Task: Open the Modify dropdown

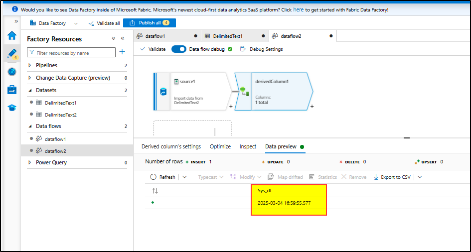Action: click(x=246, y=177)
